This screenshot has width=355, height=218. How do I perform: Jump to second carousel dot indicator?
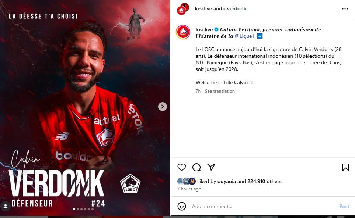pyautogui.click(x=78, y=209)
